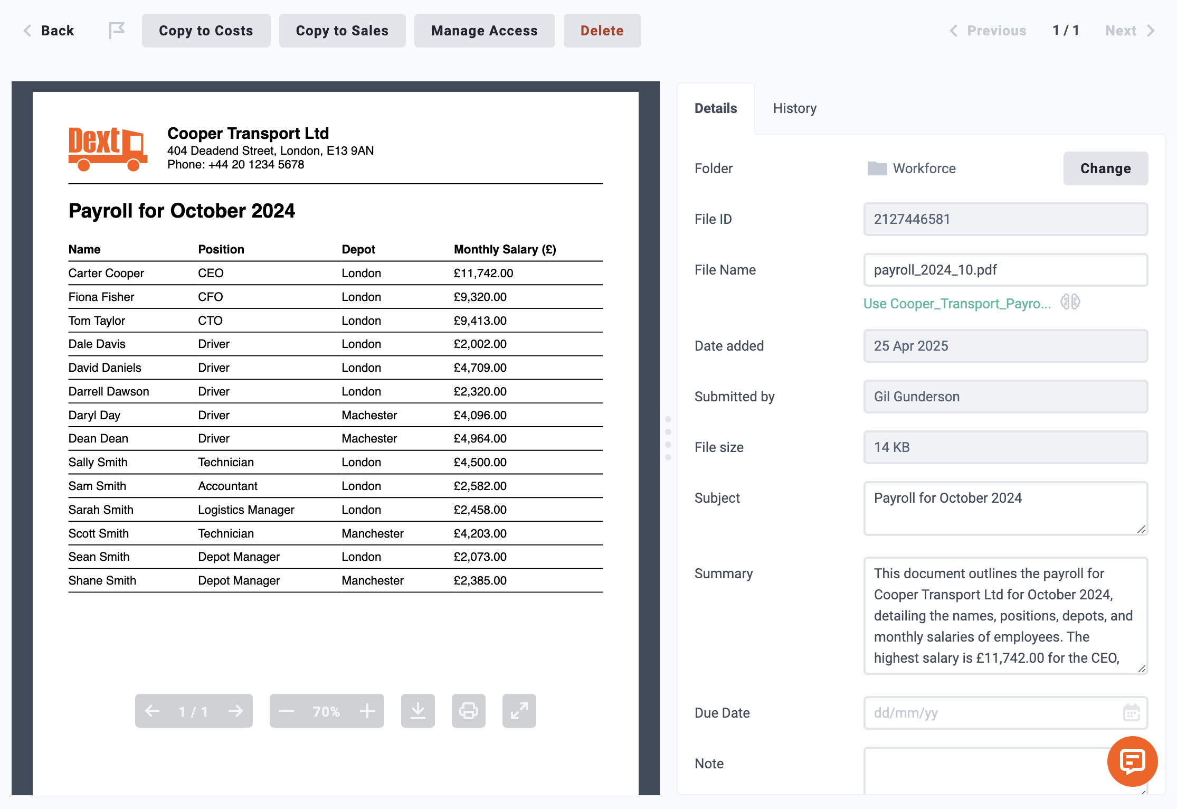Click the Due Date input field

[1005, 713]
